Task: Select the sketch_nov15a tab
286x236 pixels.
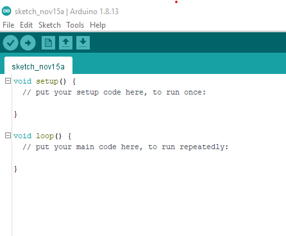Action: tap(38, 66)
